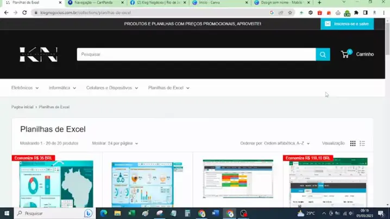The image size is (390, 219).
Task: Open Word from the taskbar
Action: (x=215, y=214)
